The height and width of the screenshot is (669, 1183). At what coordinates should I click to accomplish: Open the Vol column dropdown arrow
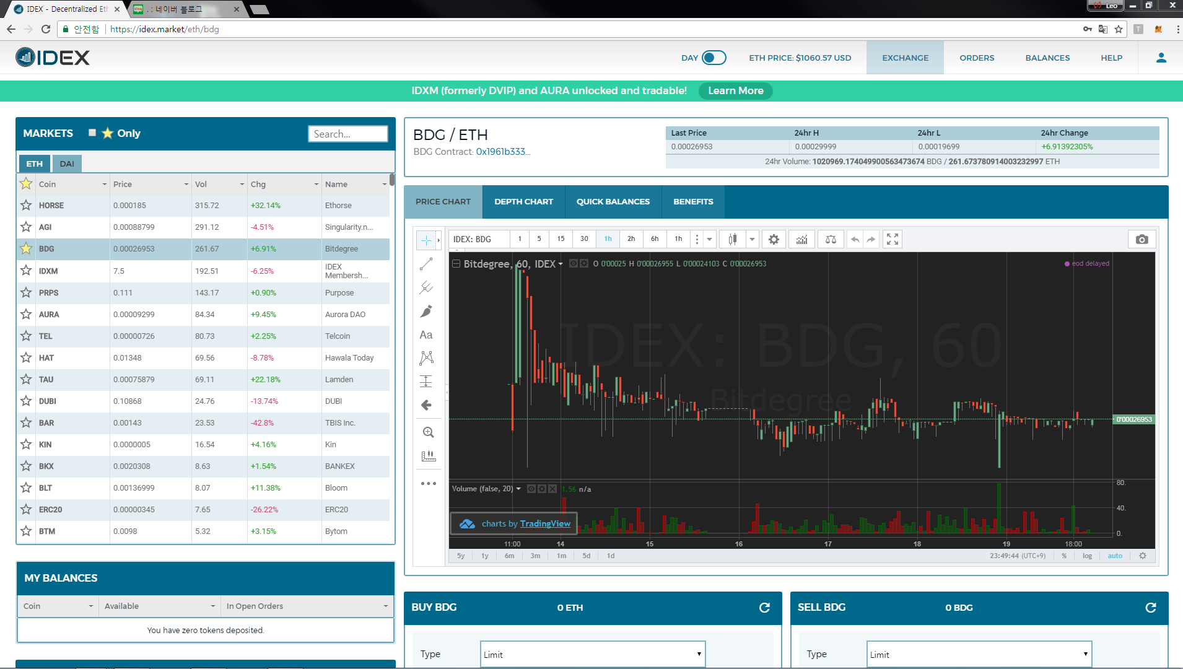(x=242, y=184)
